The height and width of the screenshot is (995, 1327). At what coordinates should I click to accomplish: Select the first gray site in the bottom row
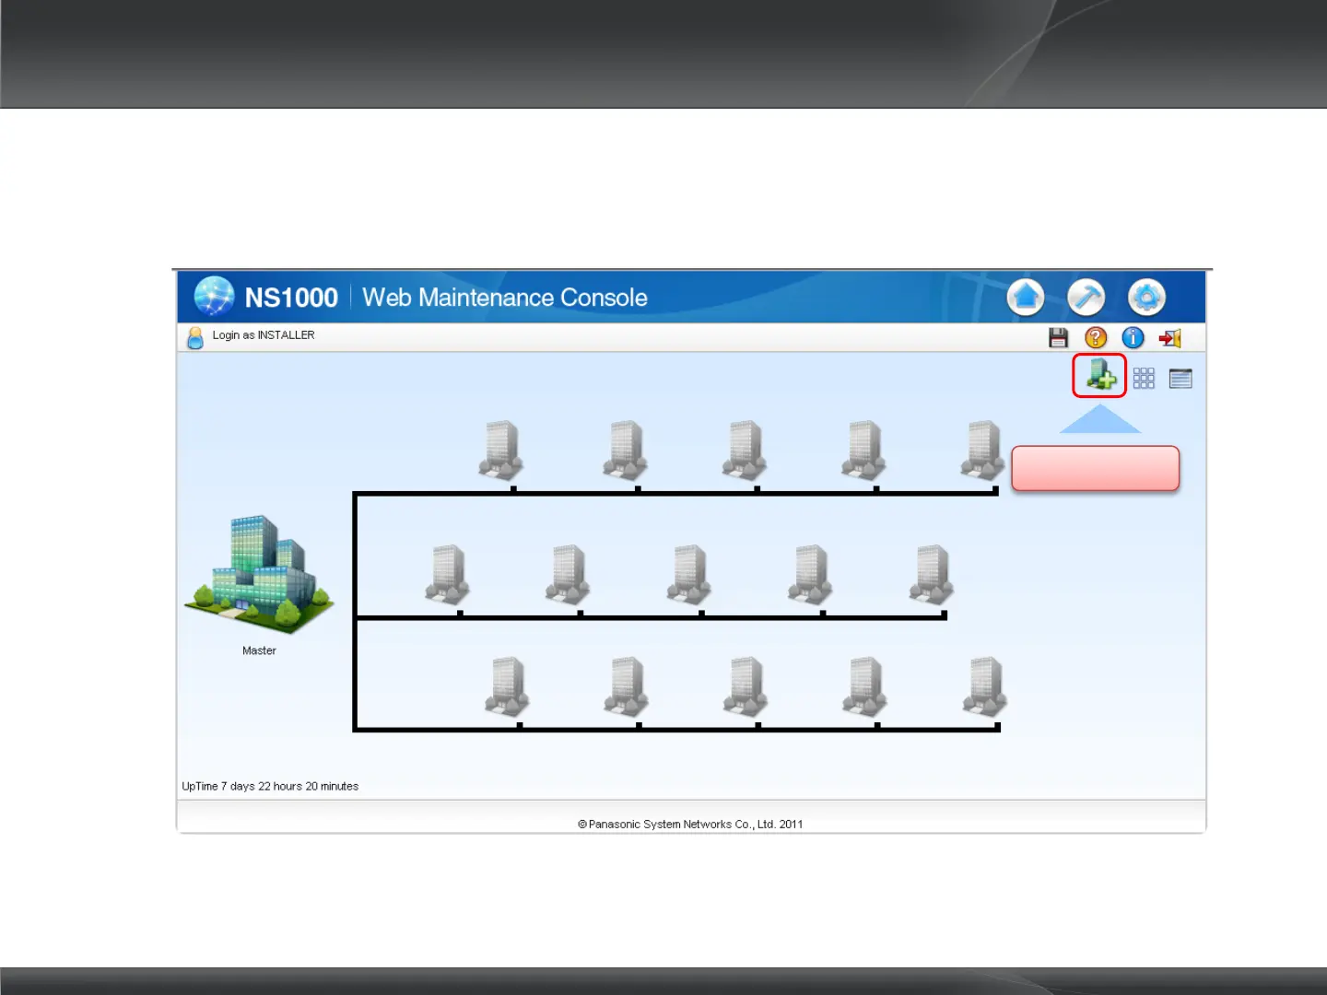click(x=508, y=687)
